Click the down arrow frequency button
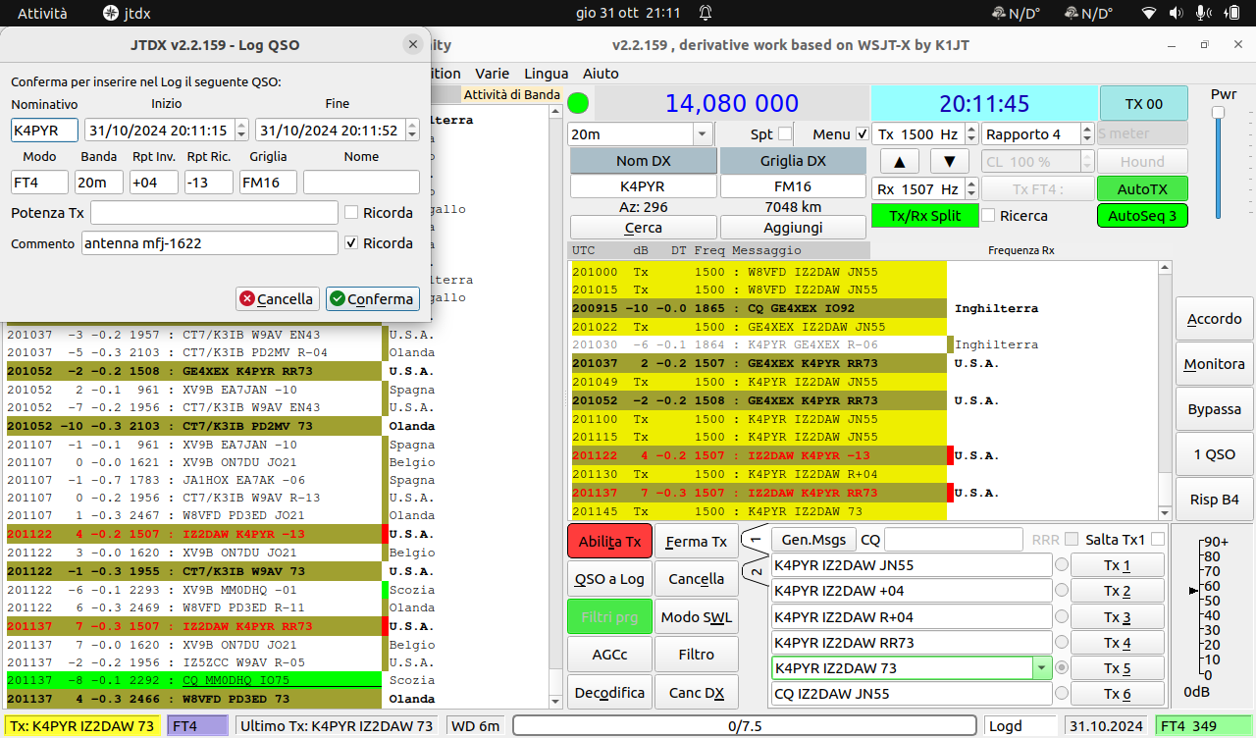Screen dimensions: 1256x738 point(949,161)
